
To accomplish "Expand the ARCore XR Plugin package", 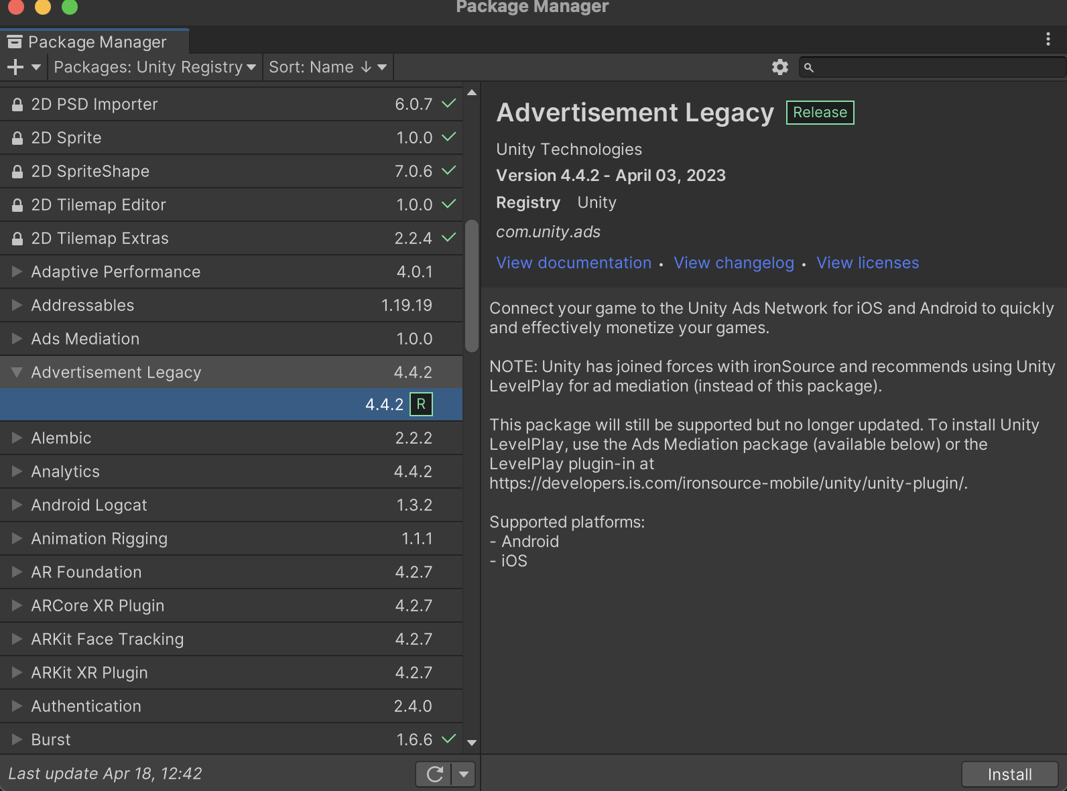I will point(17,605).
